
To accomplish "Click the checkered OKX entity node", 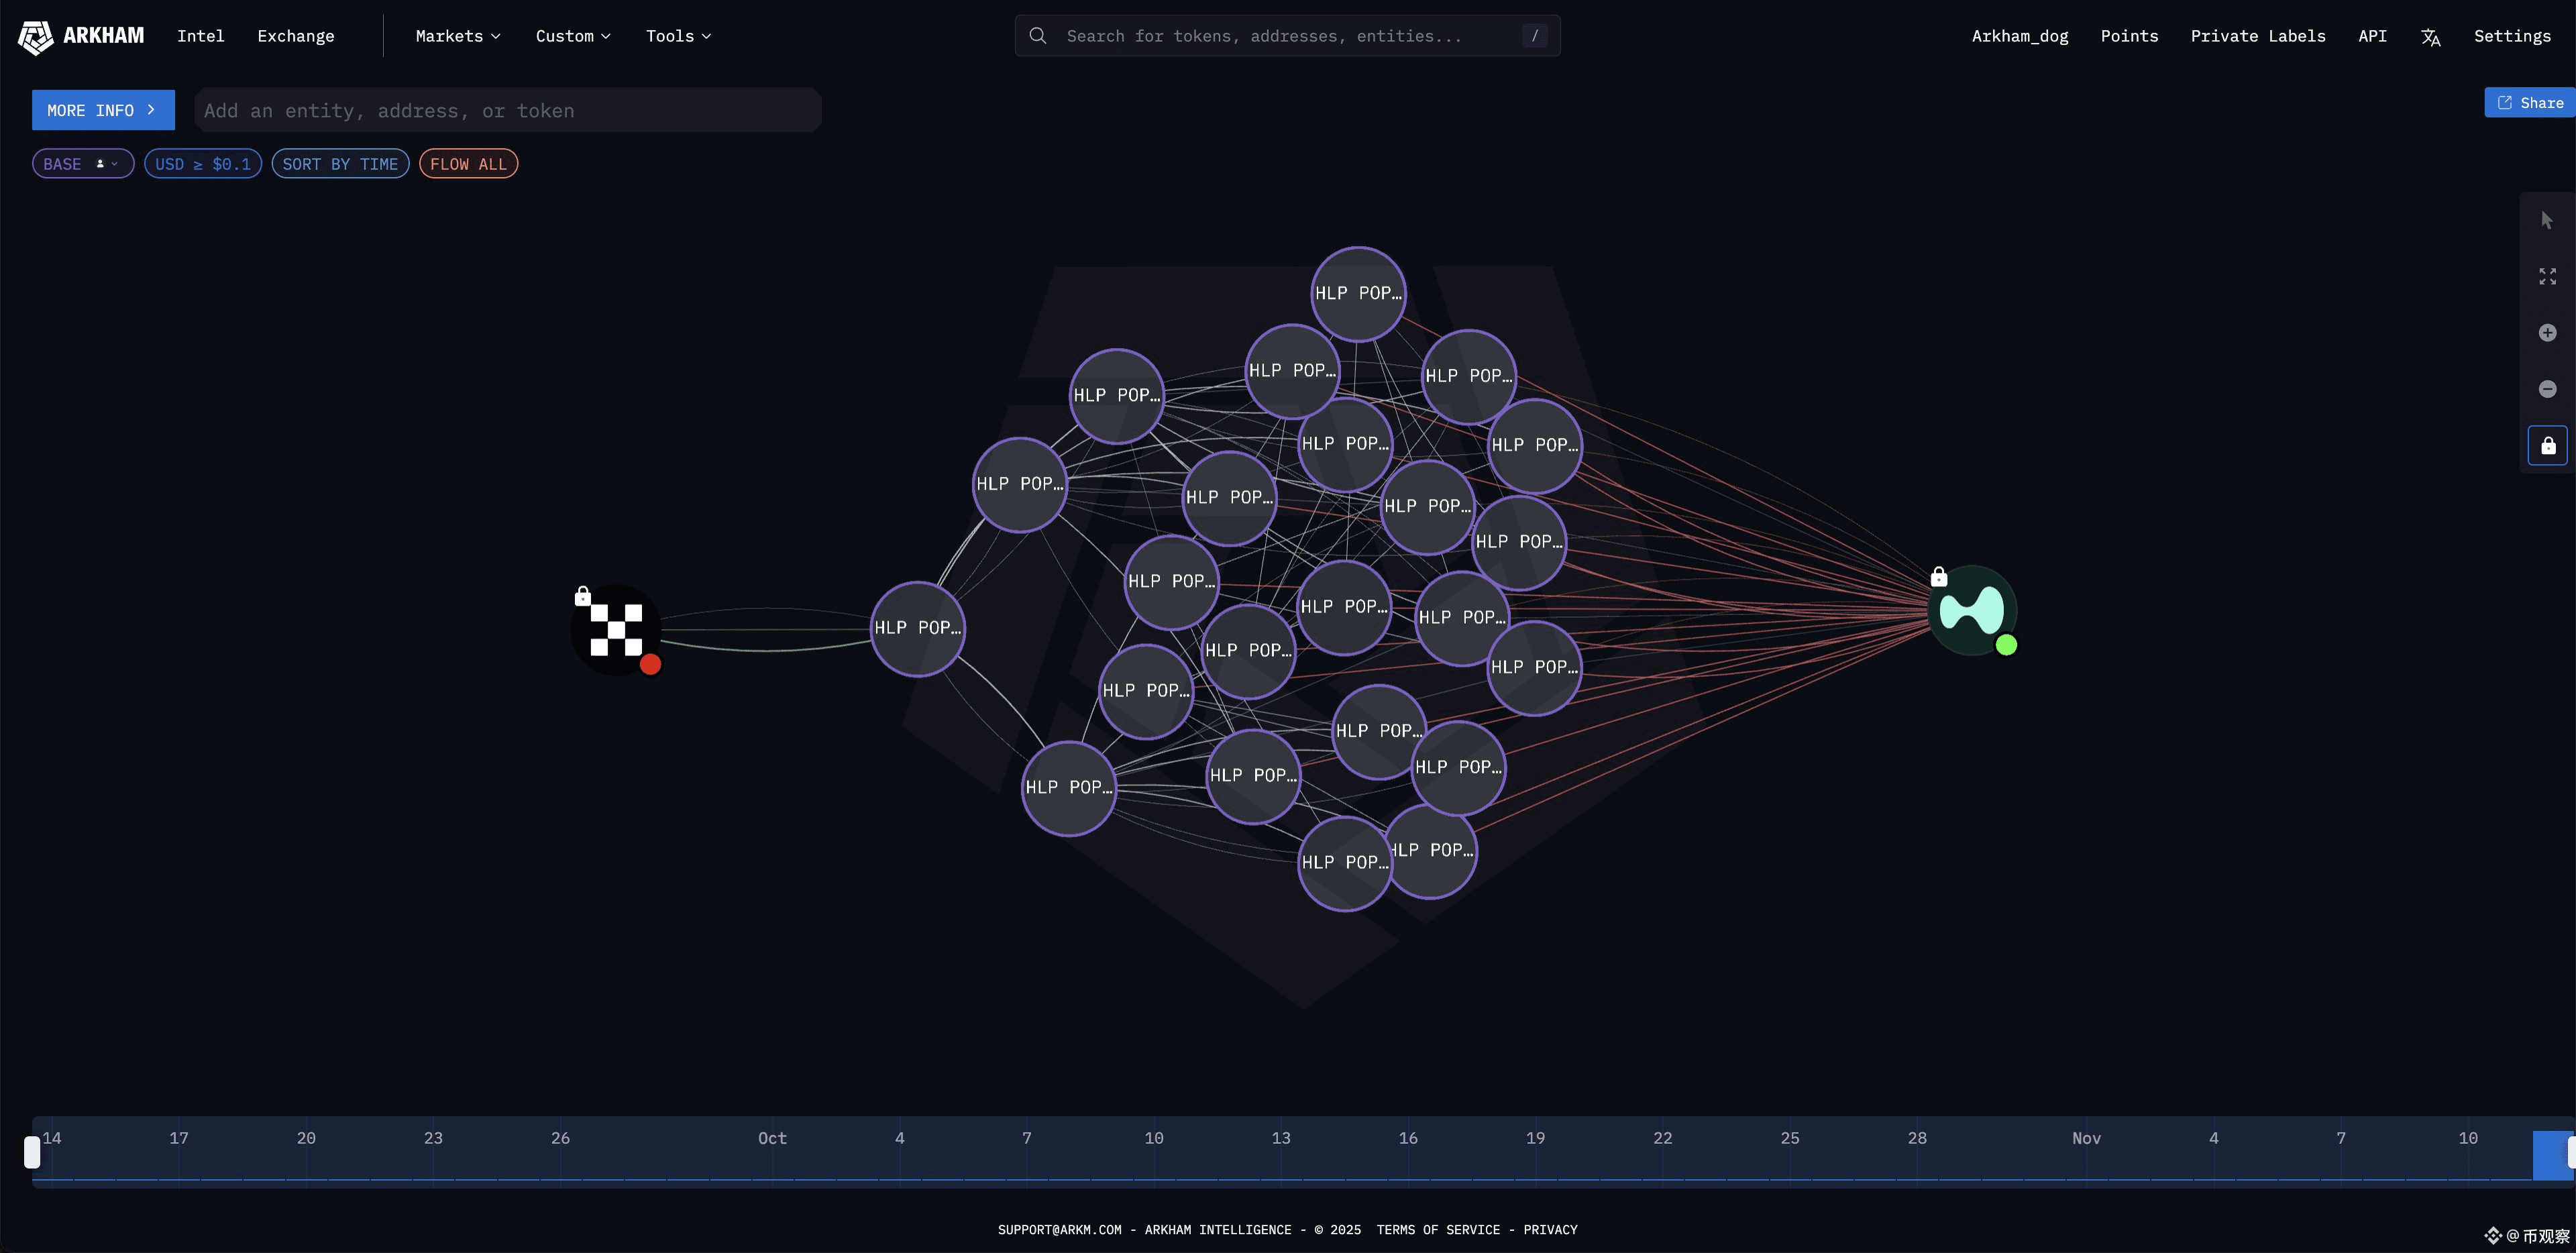I will (x=616, y=630).
